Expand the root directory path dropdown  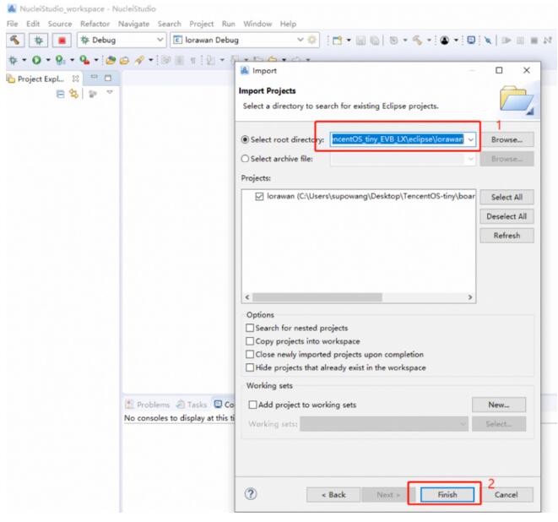pos(471,139)
